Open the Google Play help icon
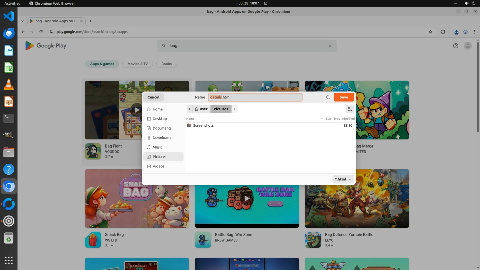Screen dimensions: 480x270 coord(455,46)
